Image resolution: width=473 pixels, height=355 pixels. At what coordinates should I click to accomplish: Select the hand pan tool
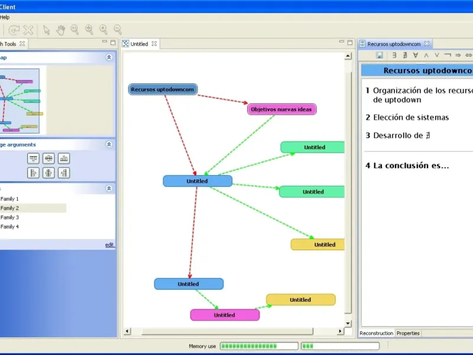tap(61, 30)
